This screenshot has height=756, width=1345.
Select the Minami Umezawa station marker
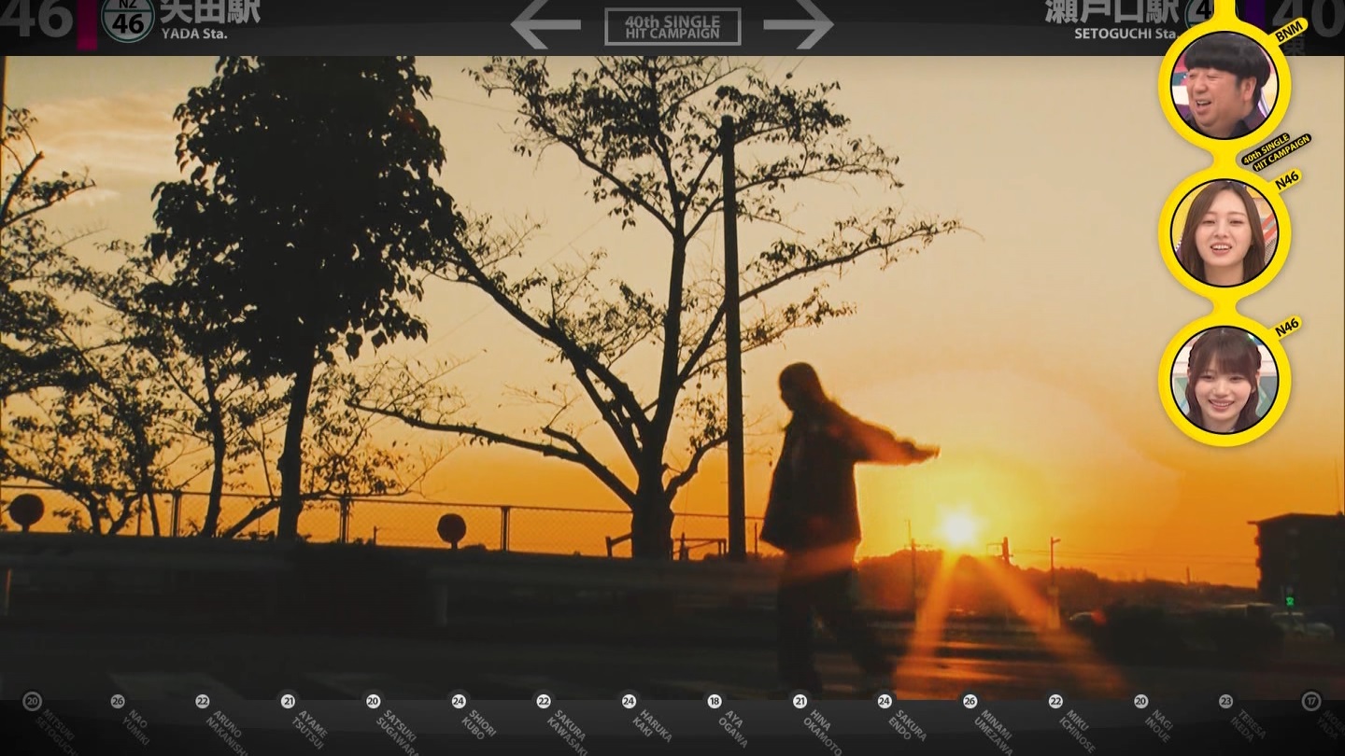(970, 701)
